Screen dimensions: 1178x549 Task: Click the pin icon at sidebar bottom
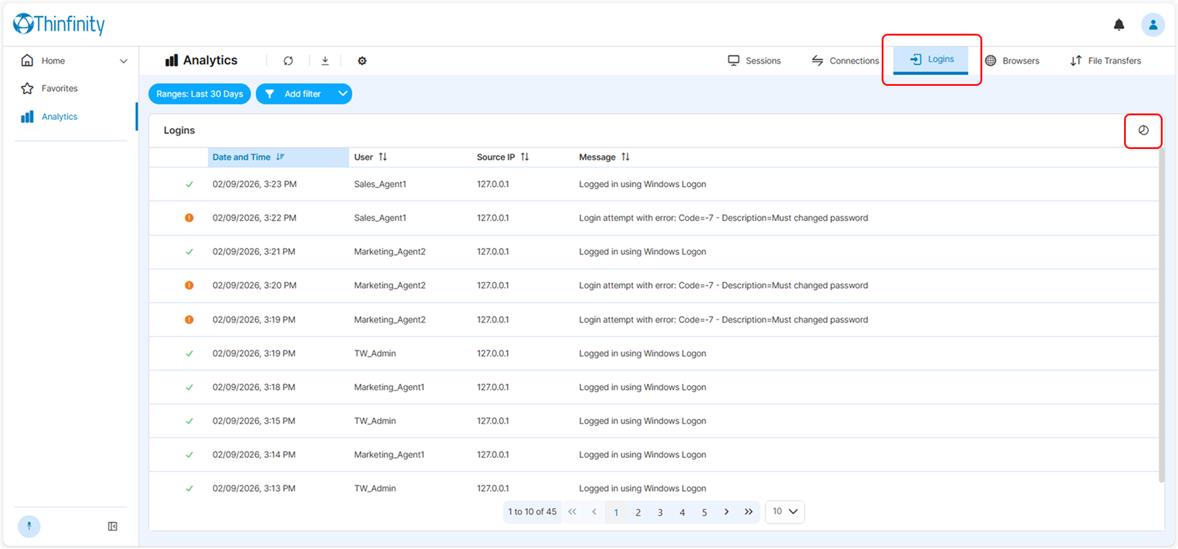[x=29, y=526]
